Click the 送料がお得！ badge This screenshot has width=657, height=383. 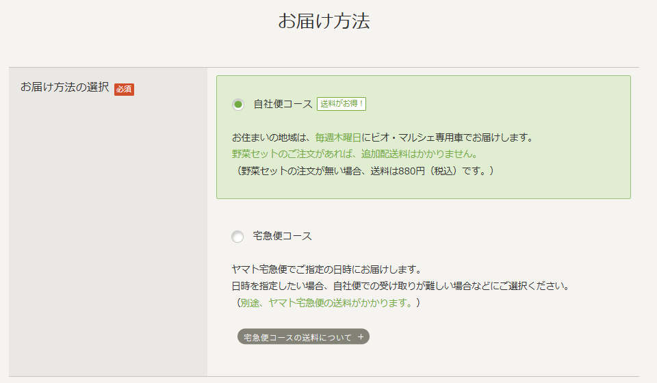pyautogui.click(x=341, y=104)
